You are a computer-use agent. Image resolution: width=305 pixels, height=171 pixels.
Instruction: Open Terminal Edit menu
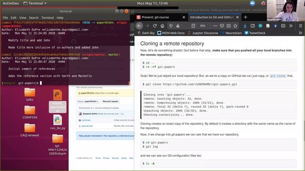coord(13,18)
